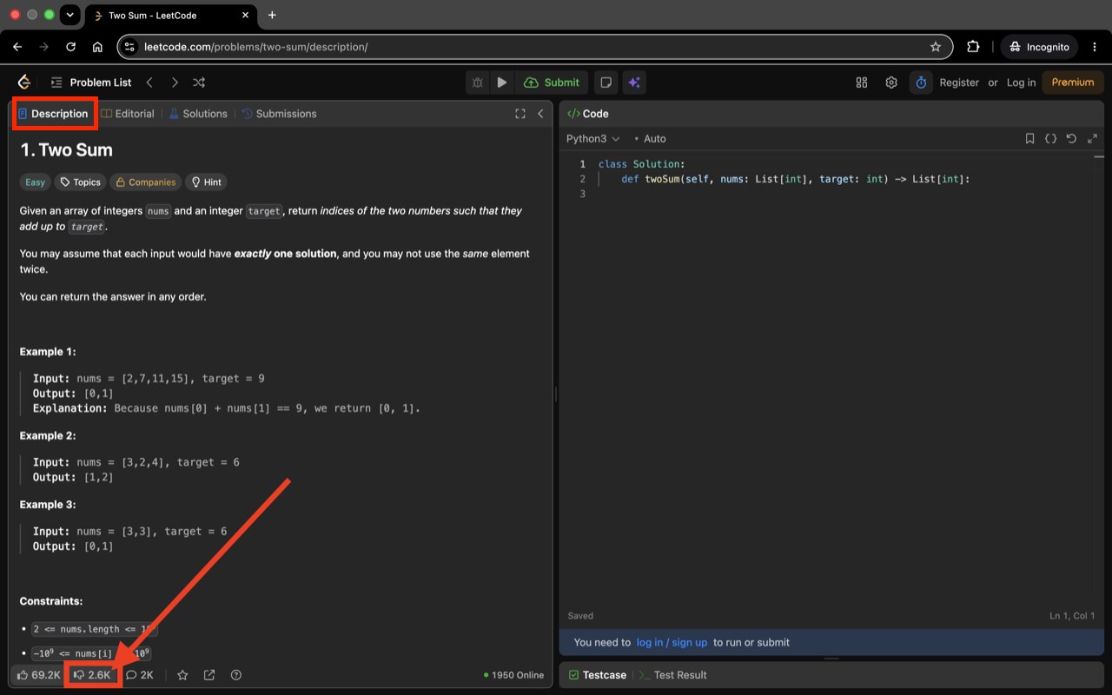Go to the next problem arrow
The image size is (1112, 695).
175,83
